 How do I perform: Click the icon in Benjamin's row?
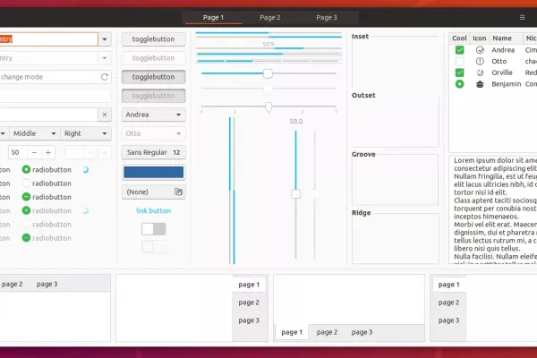[480, 84]
